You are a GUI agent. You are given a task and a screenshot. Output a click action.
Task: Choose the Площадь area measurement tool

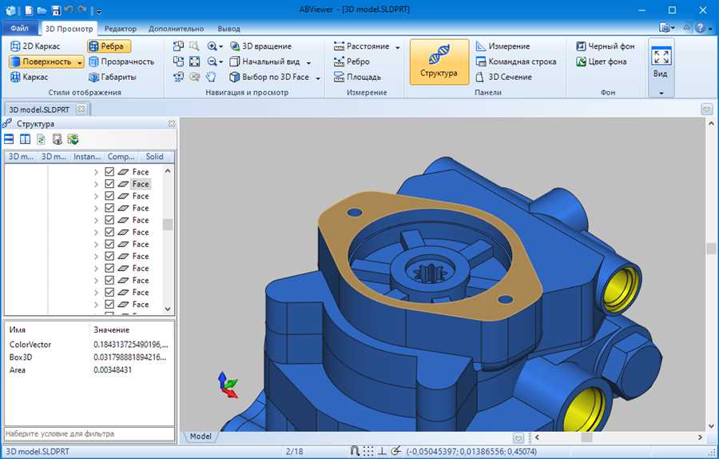(x=357, y=77)
